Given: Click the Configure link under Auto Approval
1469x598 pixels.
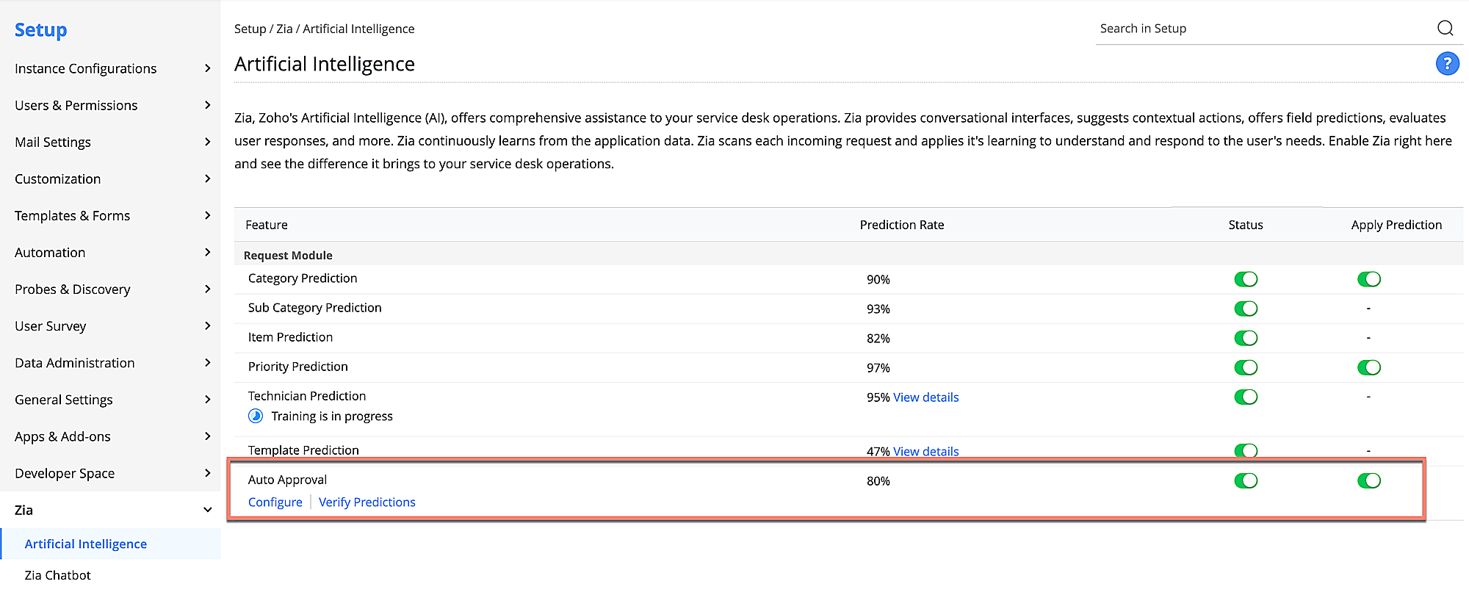Looking at the screenshot, I should click(275, 502).
